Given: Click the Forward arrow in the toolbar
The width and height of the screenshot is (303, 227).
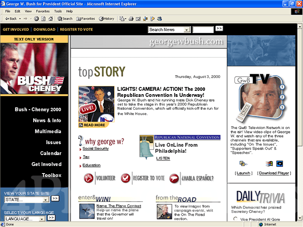Looking at the screenshot, I should (x=25, y=19).
